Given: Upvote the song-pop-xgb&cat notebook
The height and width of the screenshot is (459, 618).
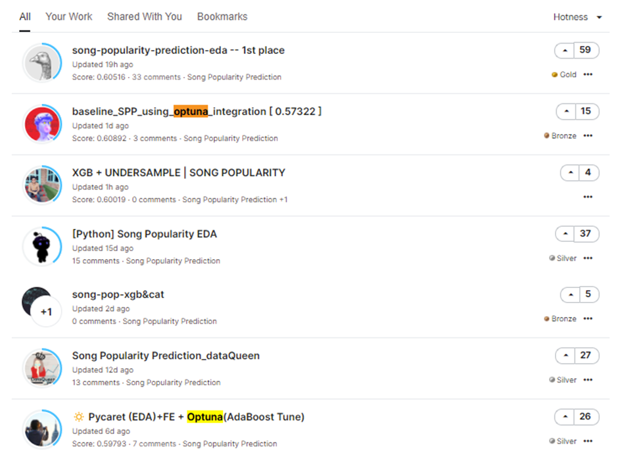Looking at the screenshot, I should (x=571, y=295).
